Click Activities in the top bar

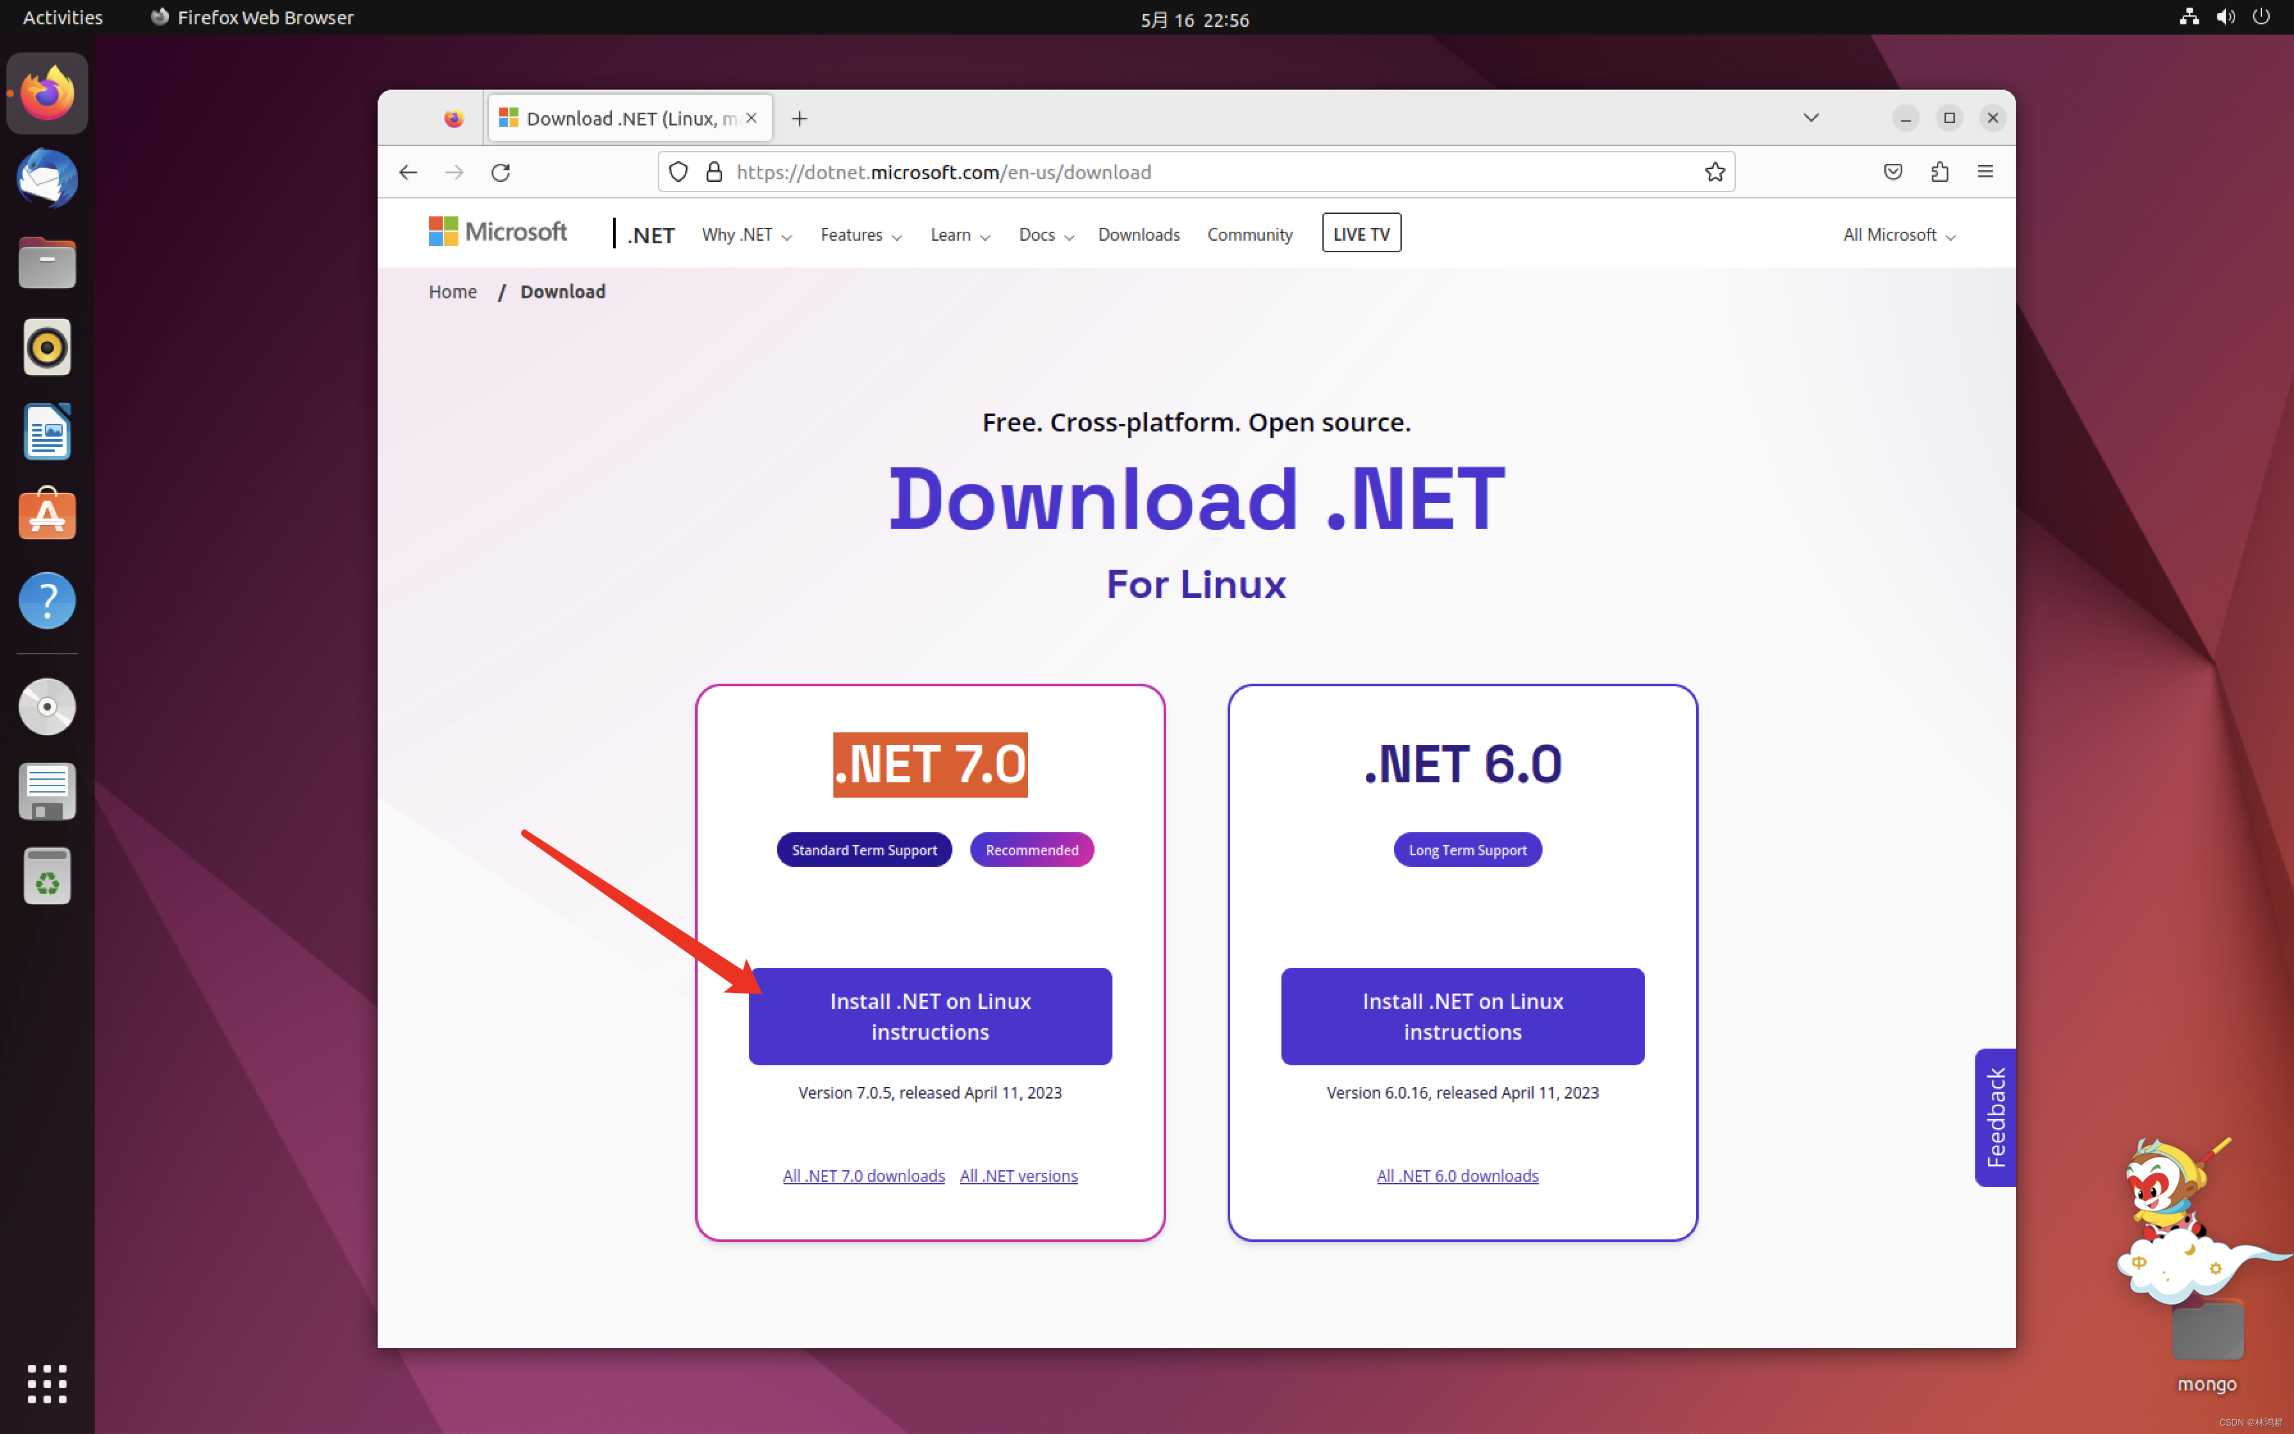click(x=61, y=16)
